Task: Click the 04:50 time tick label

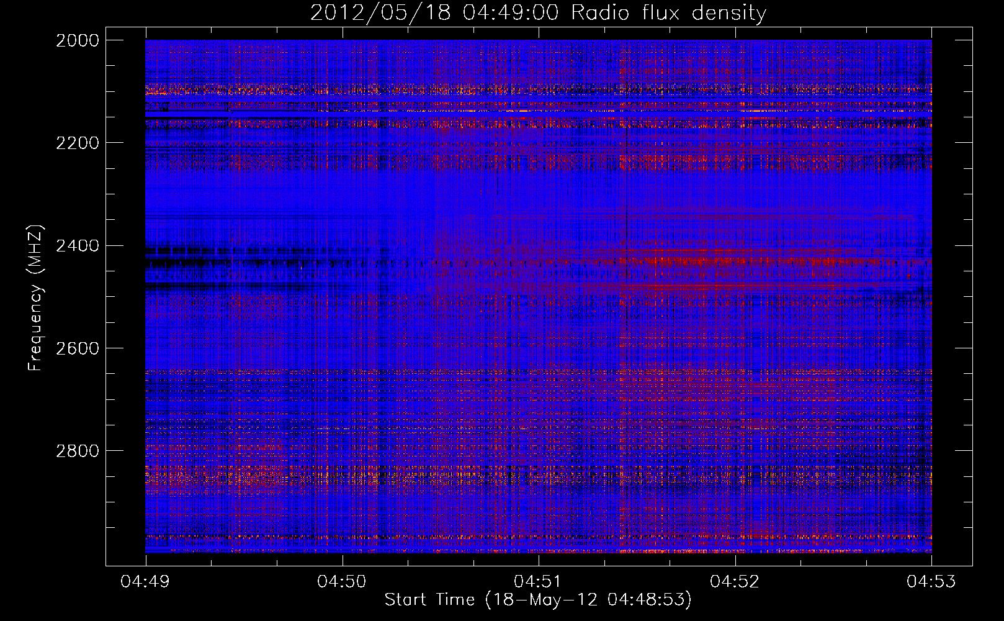Action: tap(342, 582)
